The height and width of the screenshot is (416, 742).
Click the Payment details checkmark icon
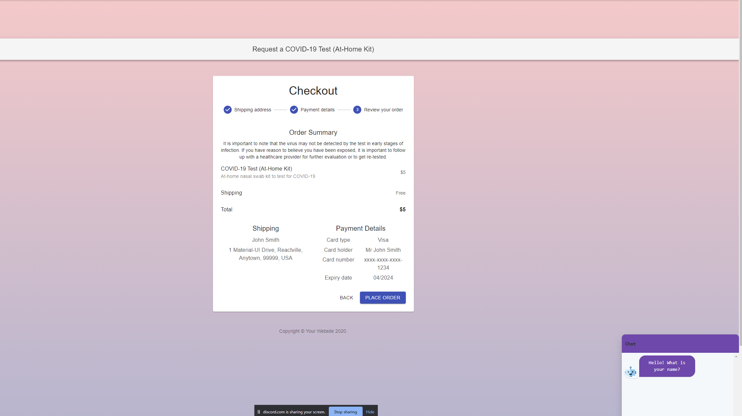coord(294,110)
